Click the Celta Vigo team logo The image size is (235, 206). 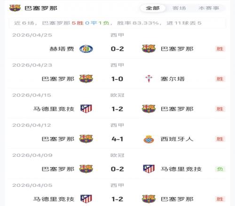tap(149, 79)
